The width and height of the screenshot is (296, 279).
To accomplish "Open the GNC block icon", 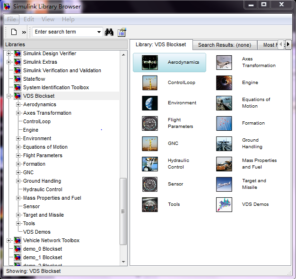I will [150, 144].
